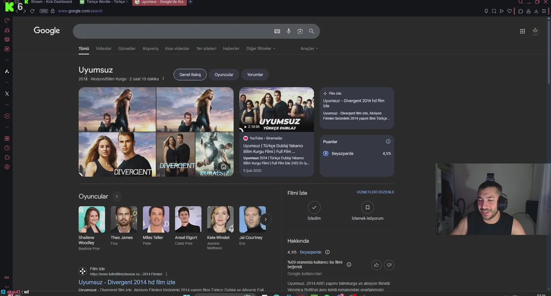Open the browser tab search magnifier
The width and height of the screenshot is (551, 296).
click(x=521, y=2)
